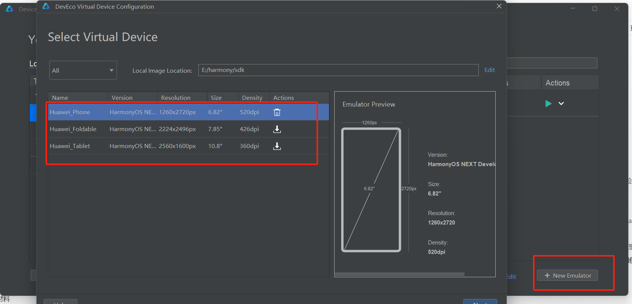The image size is (632, 304).
Task: Expand the chevron next to the play button
Action: click(561, 104)
